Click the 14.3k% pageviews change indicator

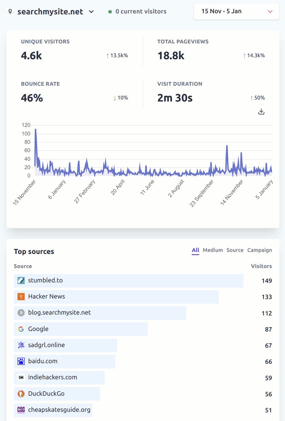(254, 56)
